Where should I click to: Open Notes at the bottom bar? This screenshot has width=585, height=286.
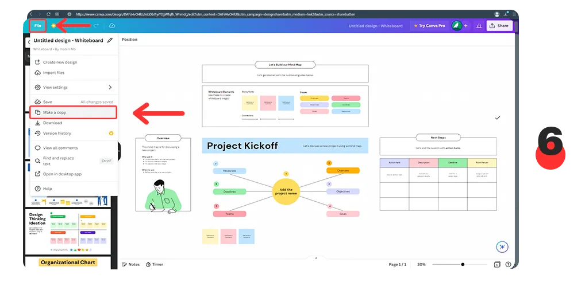[x=130, y=264]
